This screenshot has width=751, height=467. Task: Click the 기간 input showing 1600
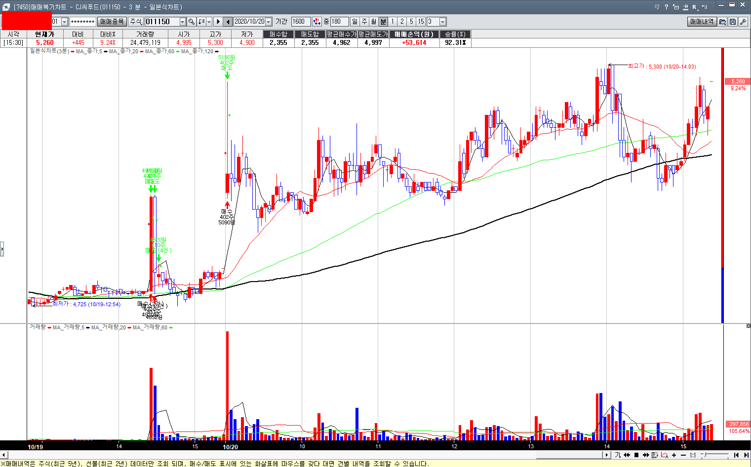tap(301, 22)
